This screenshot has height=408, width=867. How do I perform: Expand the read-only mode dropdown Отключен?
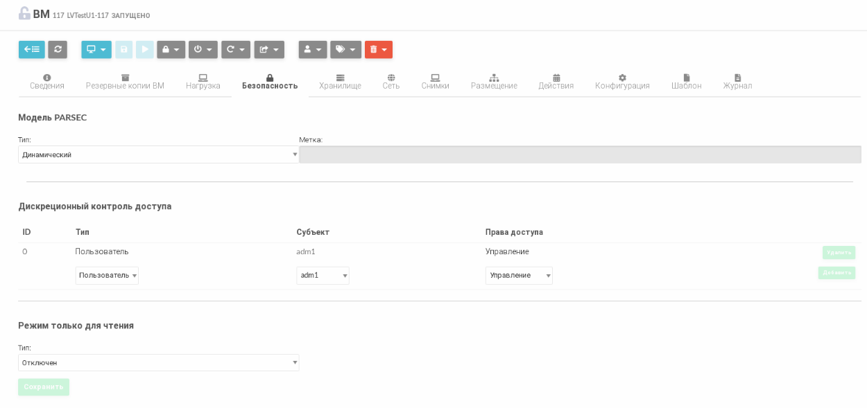pyautogui.click(x=159, y=362)
